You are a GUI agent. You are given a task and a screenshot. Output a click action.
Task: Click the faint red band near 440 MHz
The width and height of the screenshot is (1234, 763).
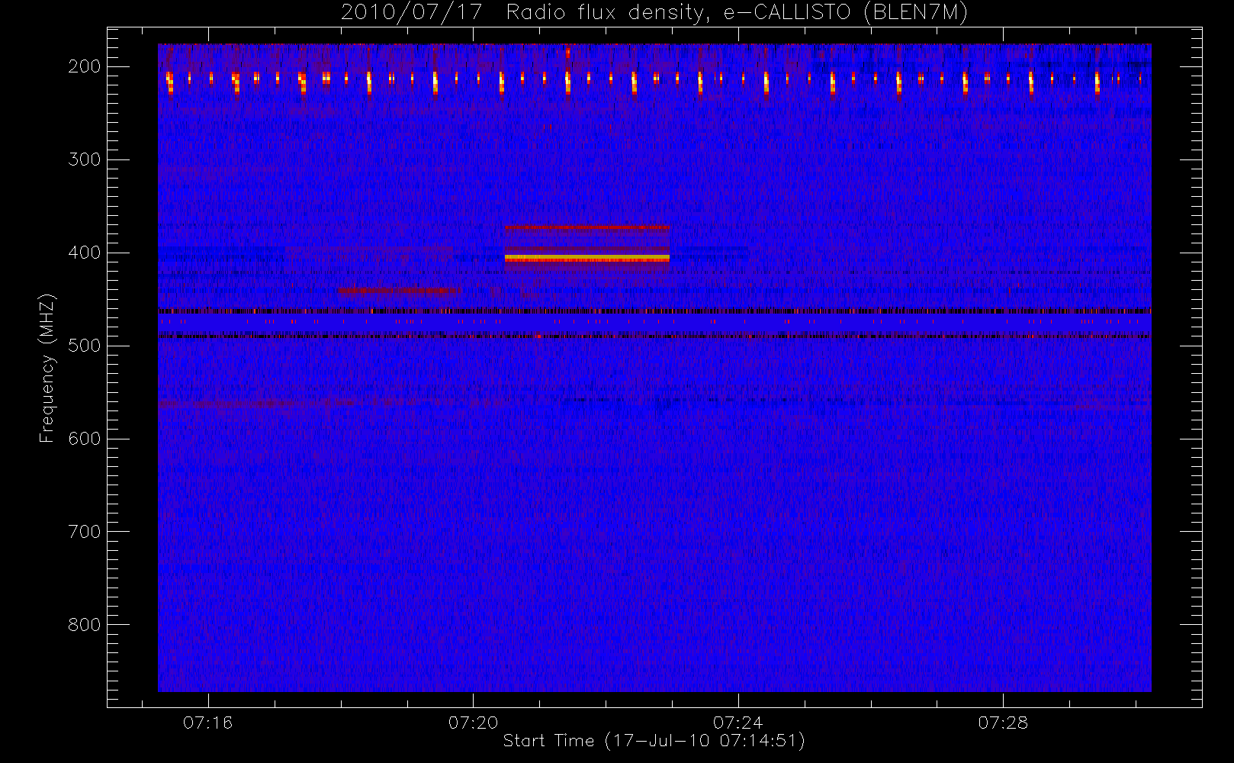400,290
